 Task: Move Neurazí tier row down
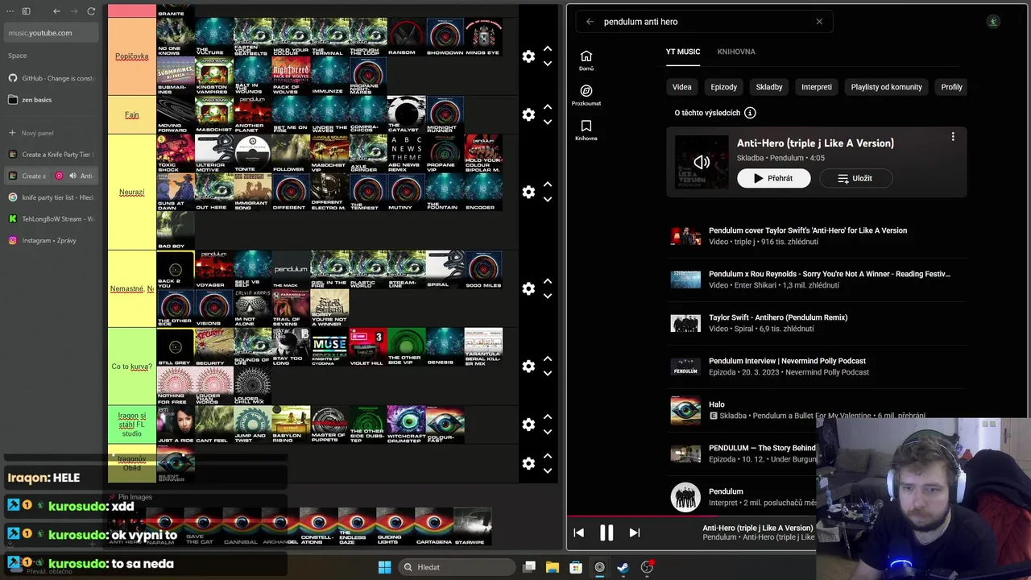548,199
